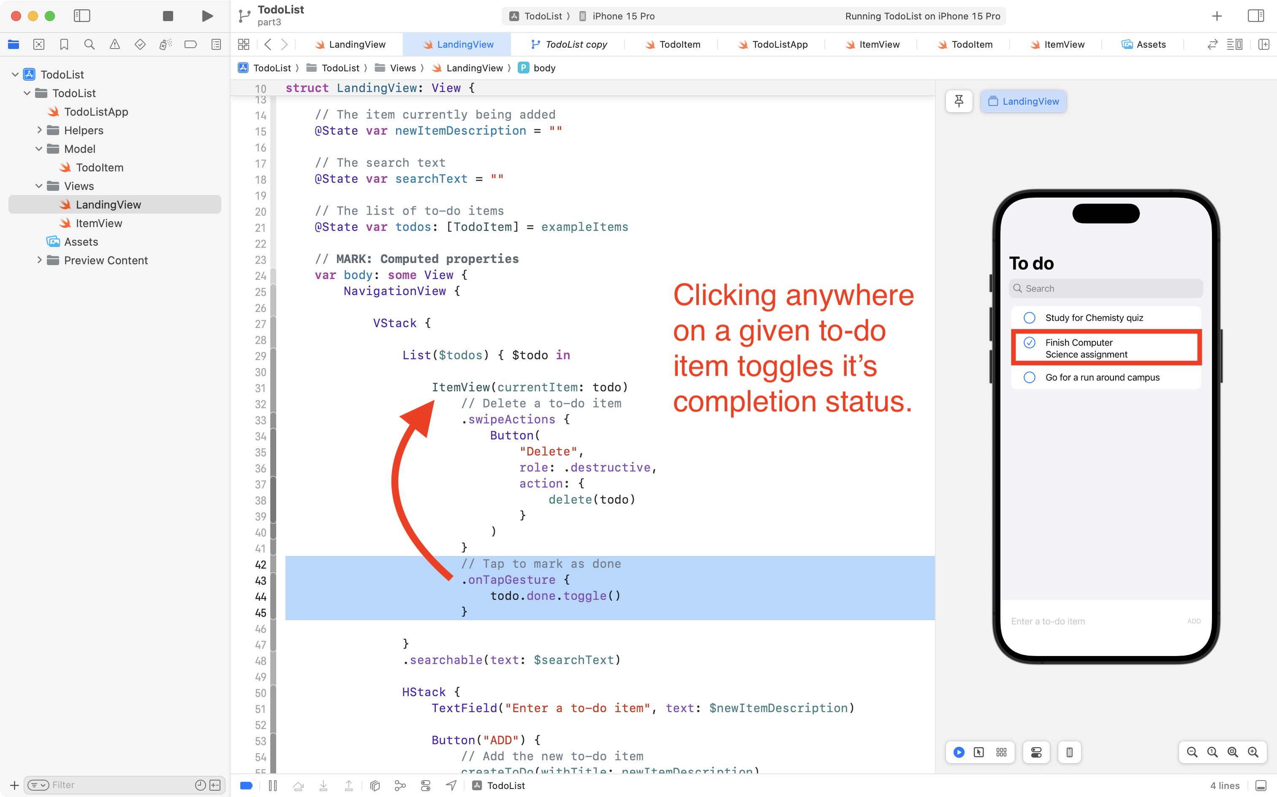Switch to the Assets editor tab
1277x797 pixels.
1143,45
